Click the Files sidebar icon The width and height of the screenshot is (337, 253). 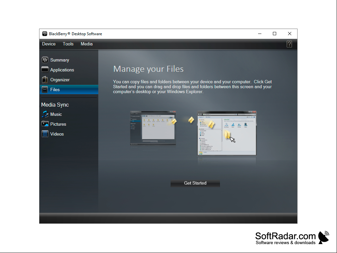tap(45, 89)
